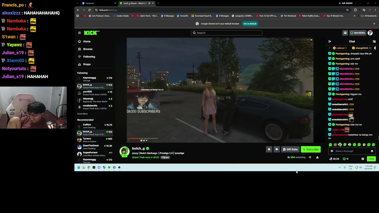
Task: Click the address bar URL kick.com/butch_g
Action: pos(108,10)
